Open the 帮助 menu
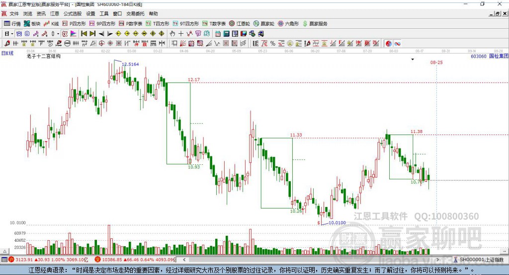Screen dimensions: 509x275 153,13
